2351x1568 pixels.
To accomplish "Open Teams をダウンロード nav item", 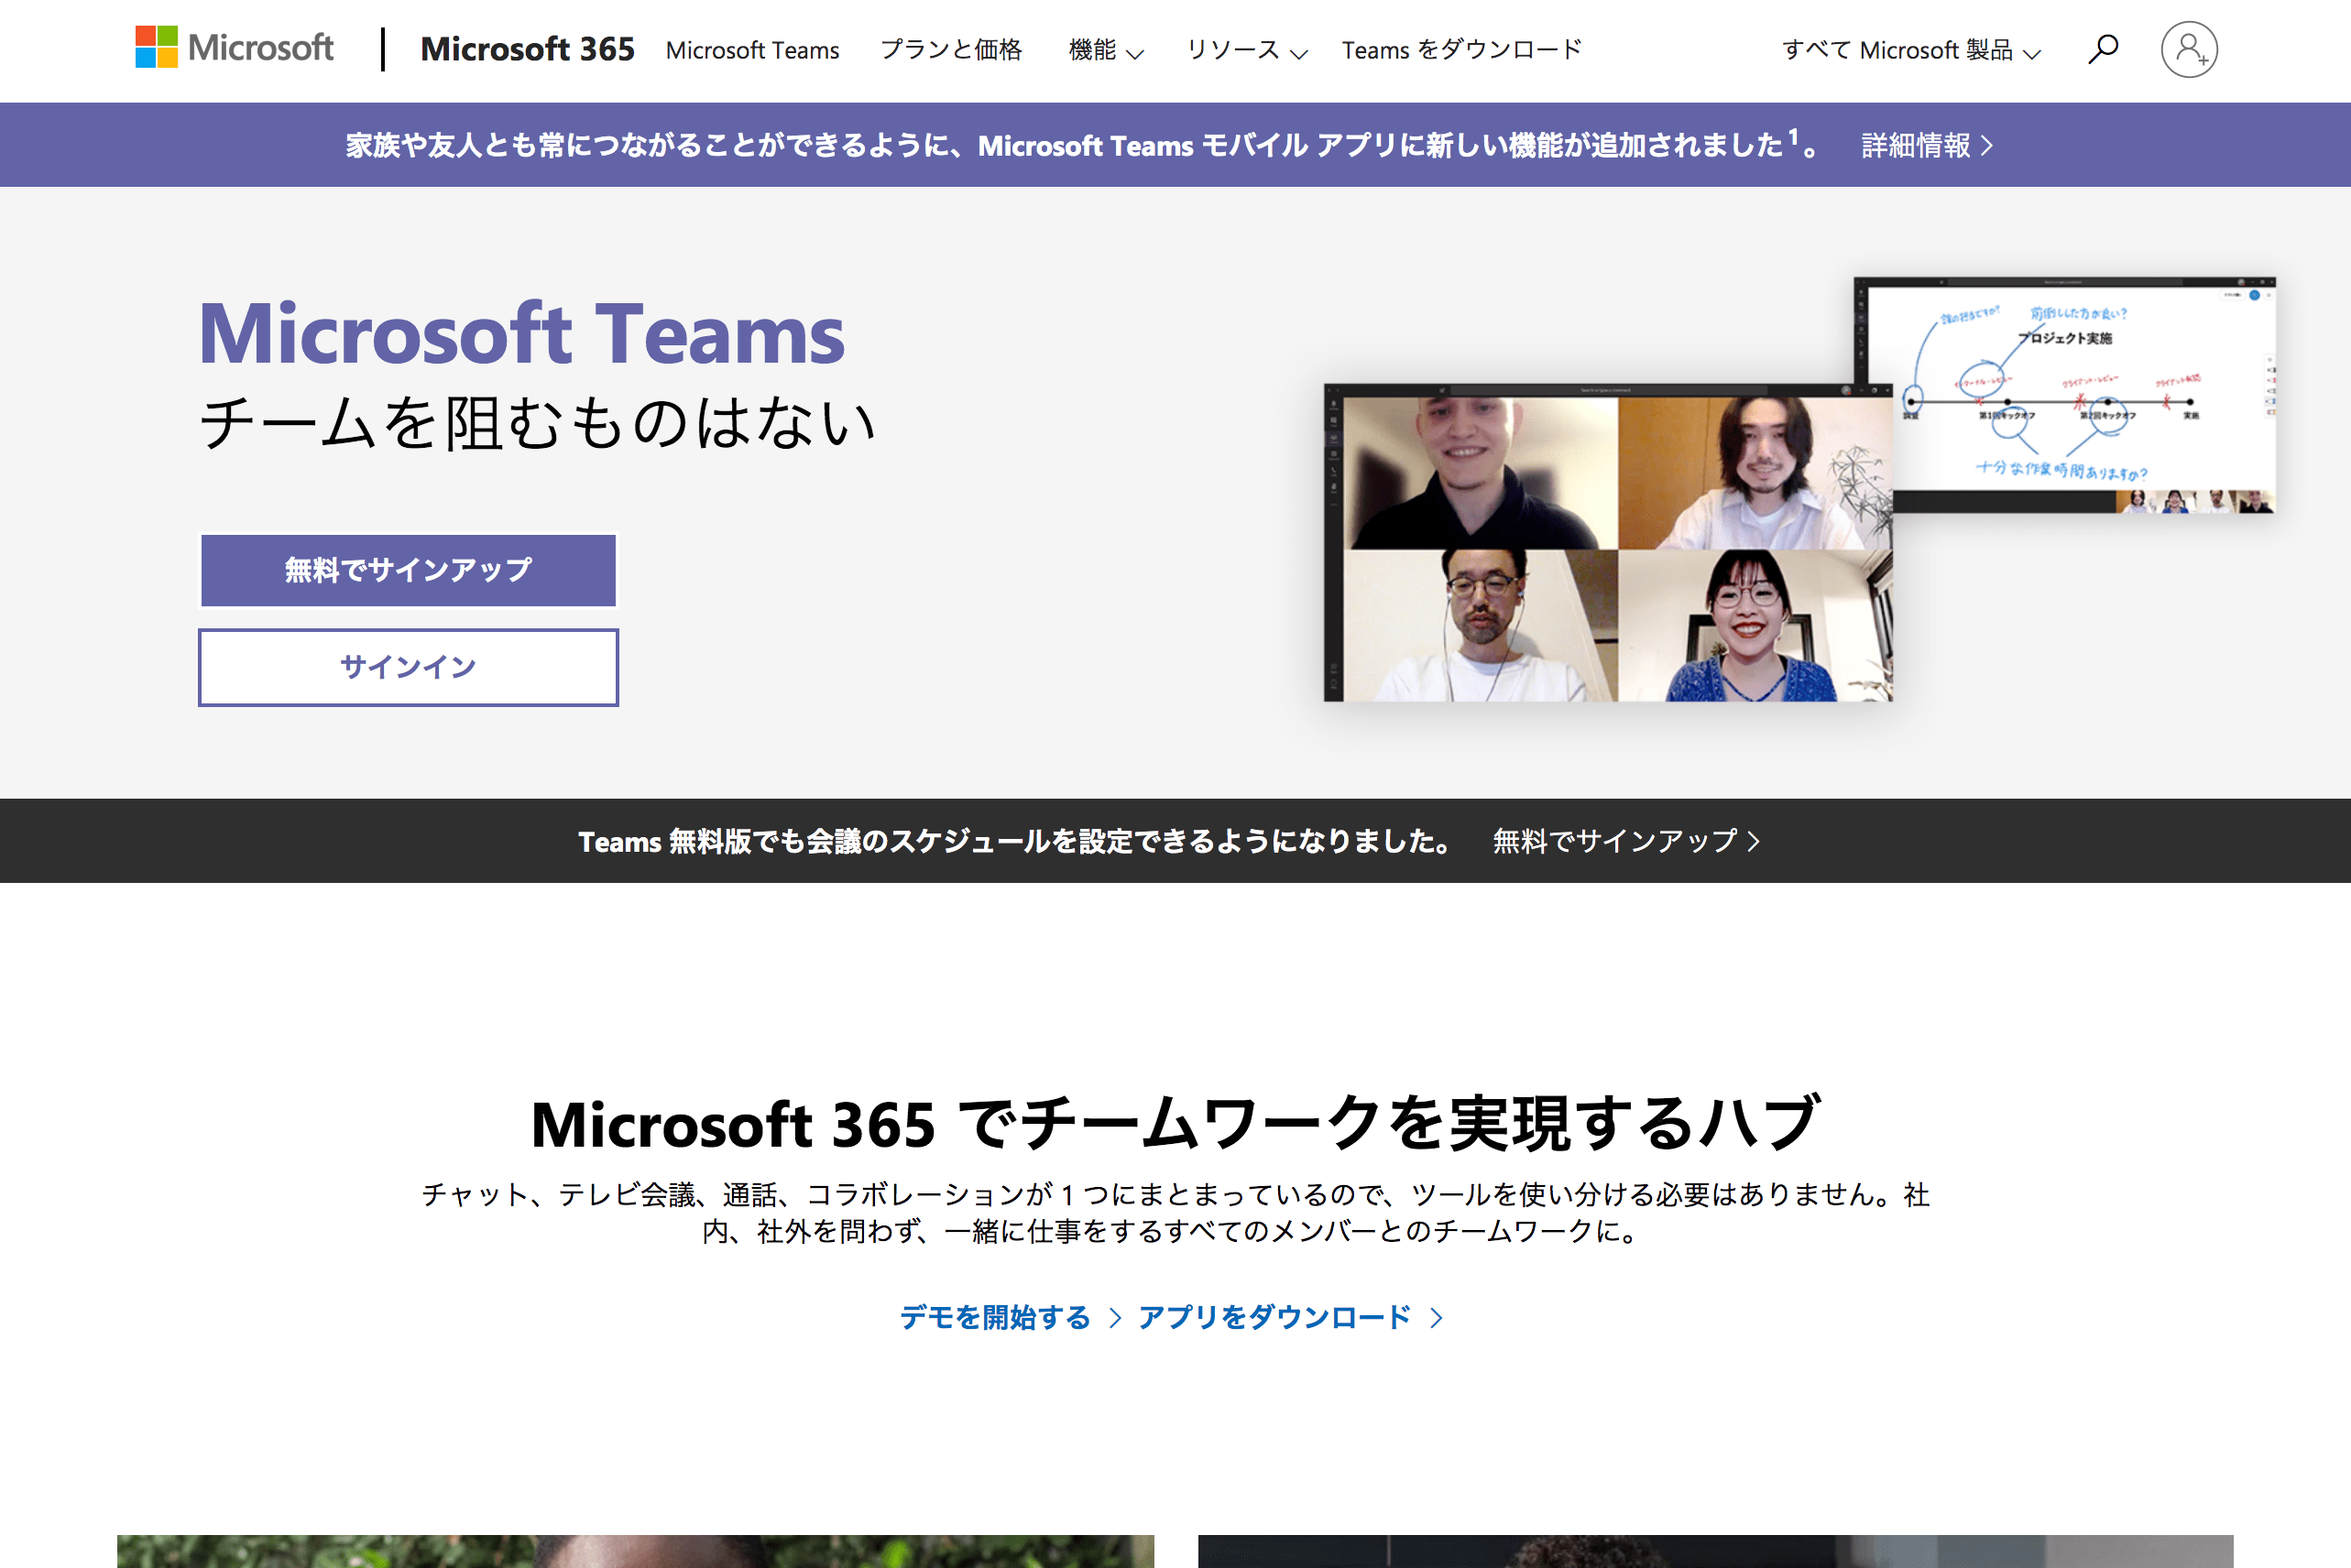I will [x=1461, y=50].
